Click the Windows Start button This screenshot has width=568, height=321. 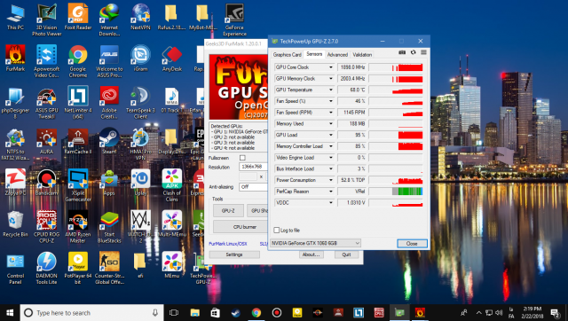(10, 313)
